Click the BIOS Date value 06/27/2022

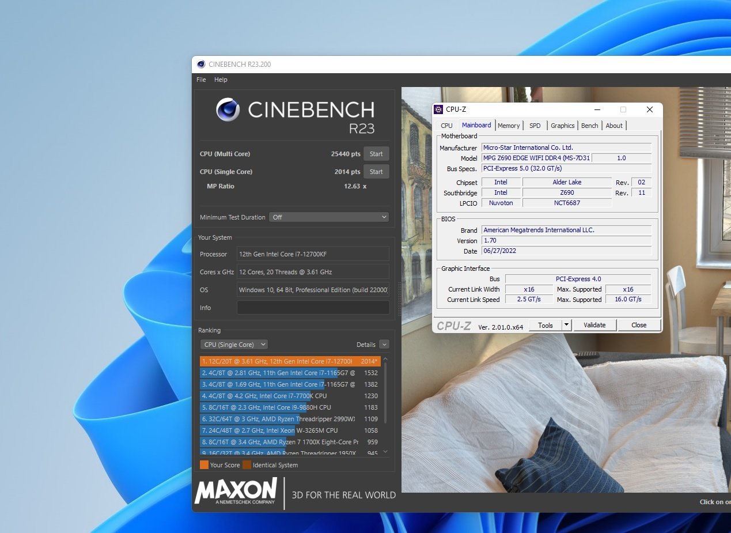[x=566, y=251]
